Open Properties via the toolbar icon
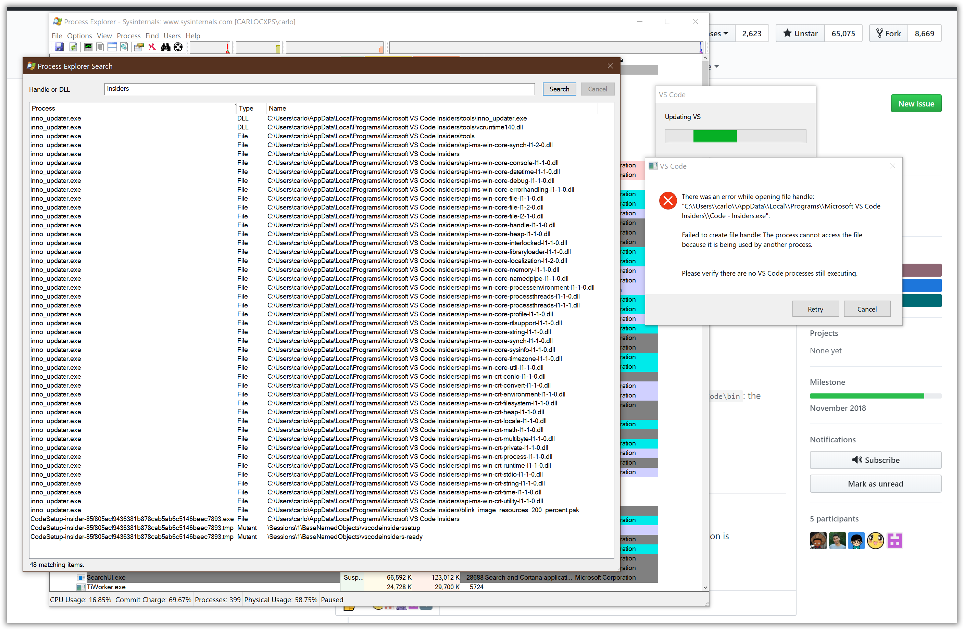Viewport: 964px width, 630px height. pyautogui.click(x=139, y=47)
